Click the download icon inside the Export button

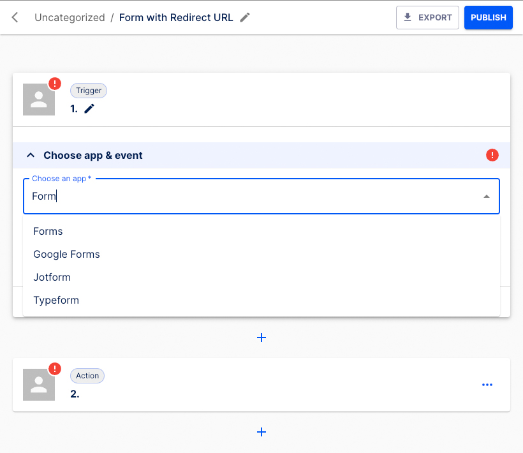coord(408,17)
